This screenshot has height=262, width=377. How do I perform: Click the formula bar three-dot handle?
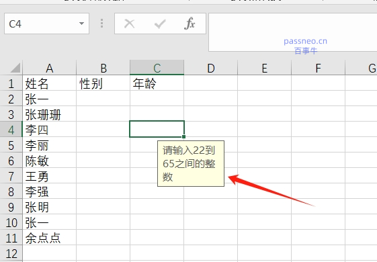pyautogui.click(x=102, y=24)
